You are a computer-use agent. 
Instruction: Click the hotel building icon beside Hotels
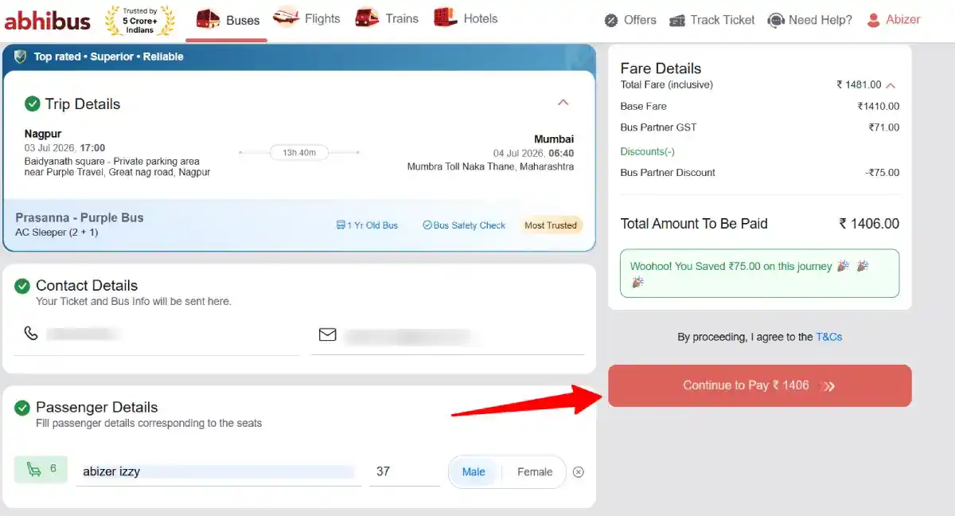446,17
